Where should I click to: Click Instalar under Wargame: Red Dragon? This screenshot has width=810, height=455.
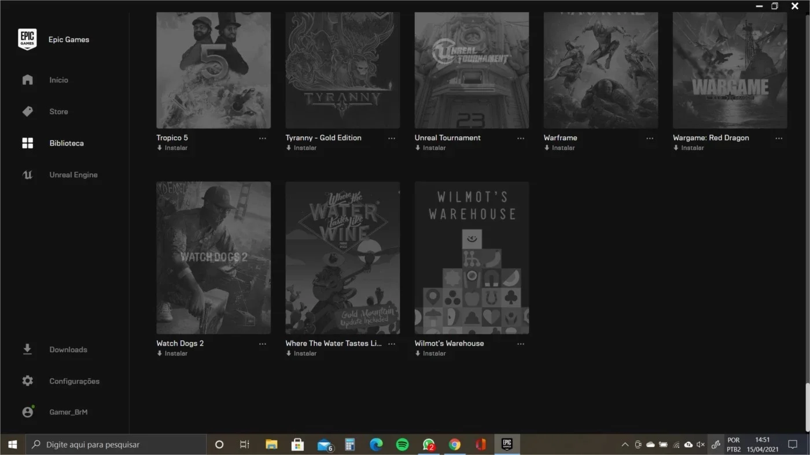pos(689,148)
